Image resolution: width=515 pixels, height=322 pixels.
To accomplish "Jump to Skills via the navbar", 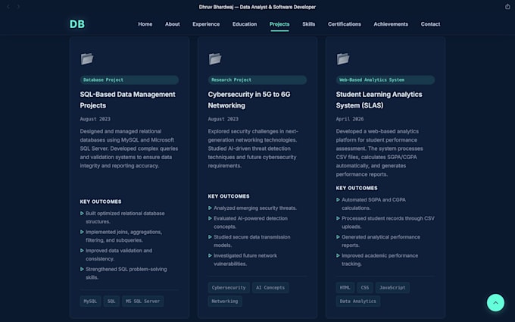I will [309, 24].
